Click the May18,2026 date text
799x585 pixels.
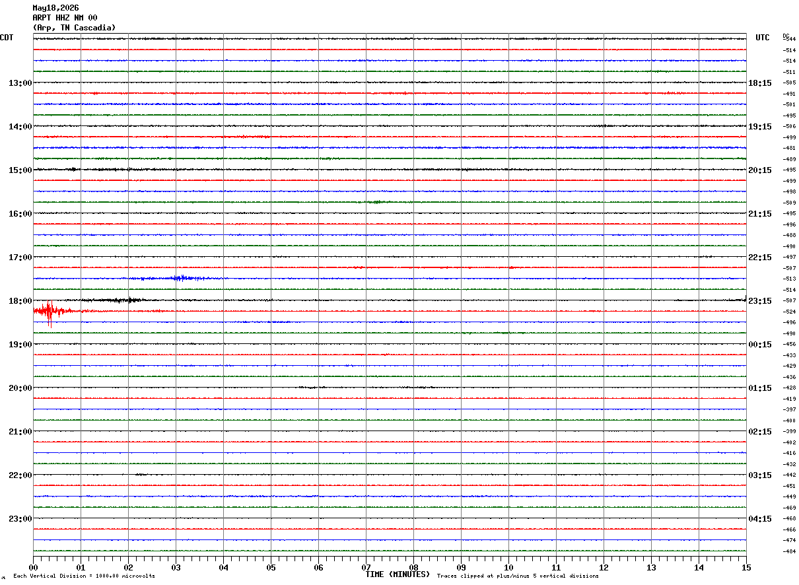[55, 8]
